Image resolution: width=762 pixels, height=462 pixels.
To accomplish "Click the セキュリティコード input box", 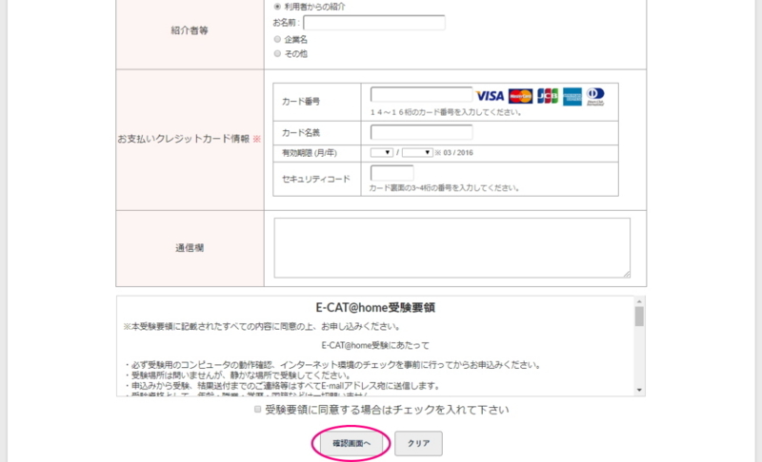I will [x=391, y=173].
